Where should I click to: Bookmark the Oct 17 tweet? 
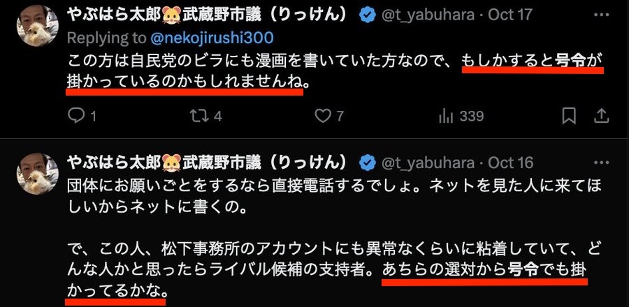[568, 116]
